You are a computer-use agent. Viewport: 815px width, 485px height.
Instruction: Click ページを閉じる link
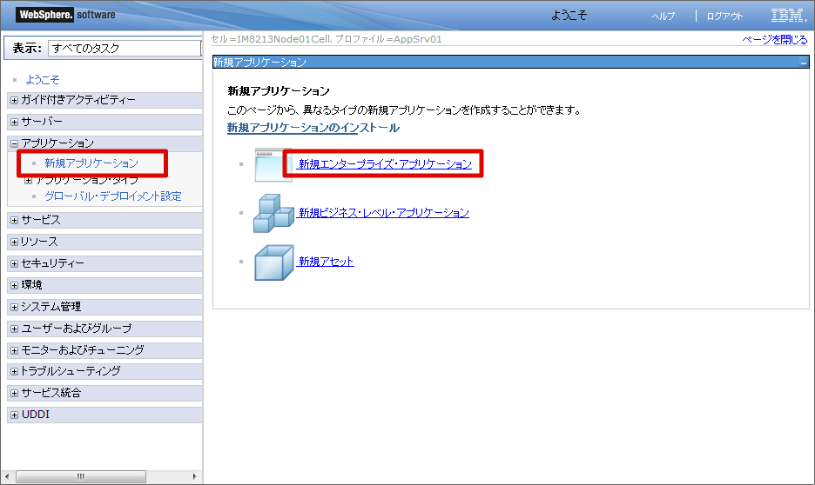click(774, 40)
